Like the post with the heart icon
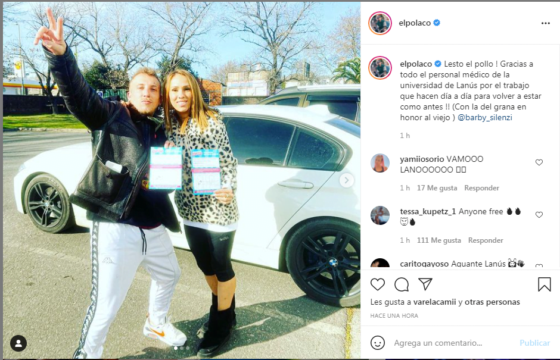The height and width of the screenshot is (360, 560). pyautogui.click(x=378, y=284)
